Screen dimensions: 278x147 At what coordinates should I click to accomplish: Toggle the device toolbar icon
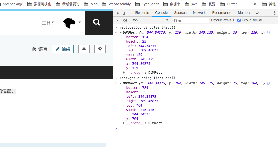(125, 13)
